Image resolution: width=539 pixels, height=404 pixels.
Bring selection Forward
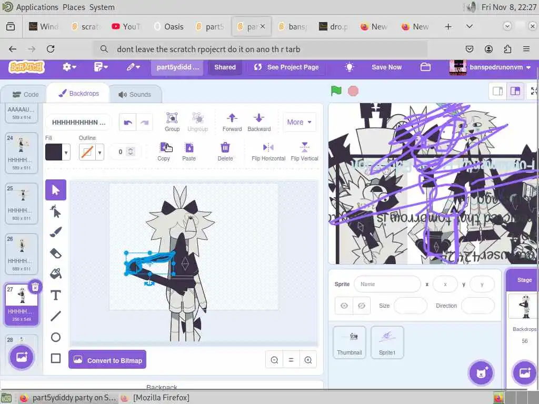coord(232,122)
